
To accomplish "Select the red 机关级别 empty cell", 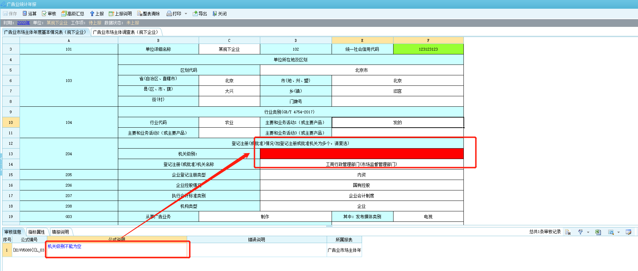I will coord(361,154).
